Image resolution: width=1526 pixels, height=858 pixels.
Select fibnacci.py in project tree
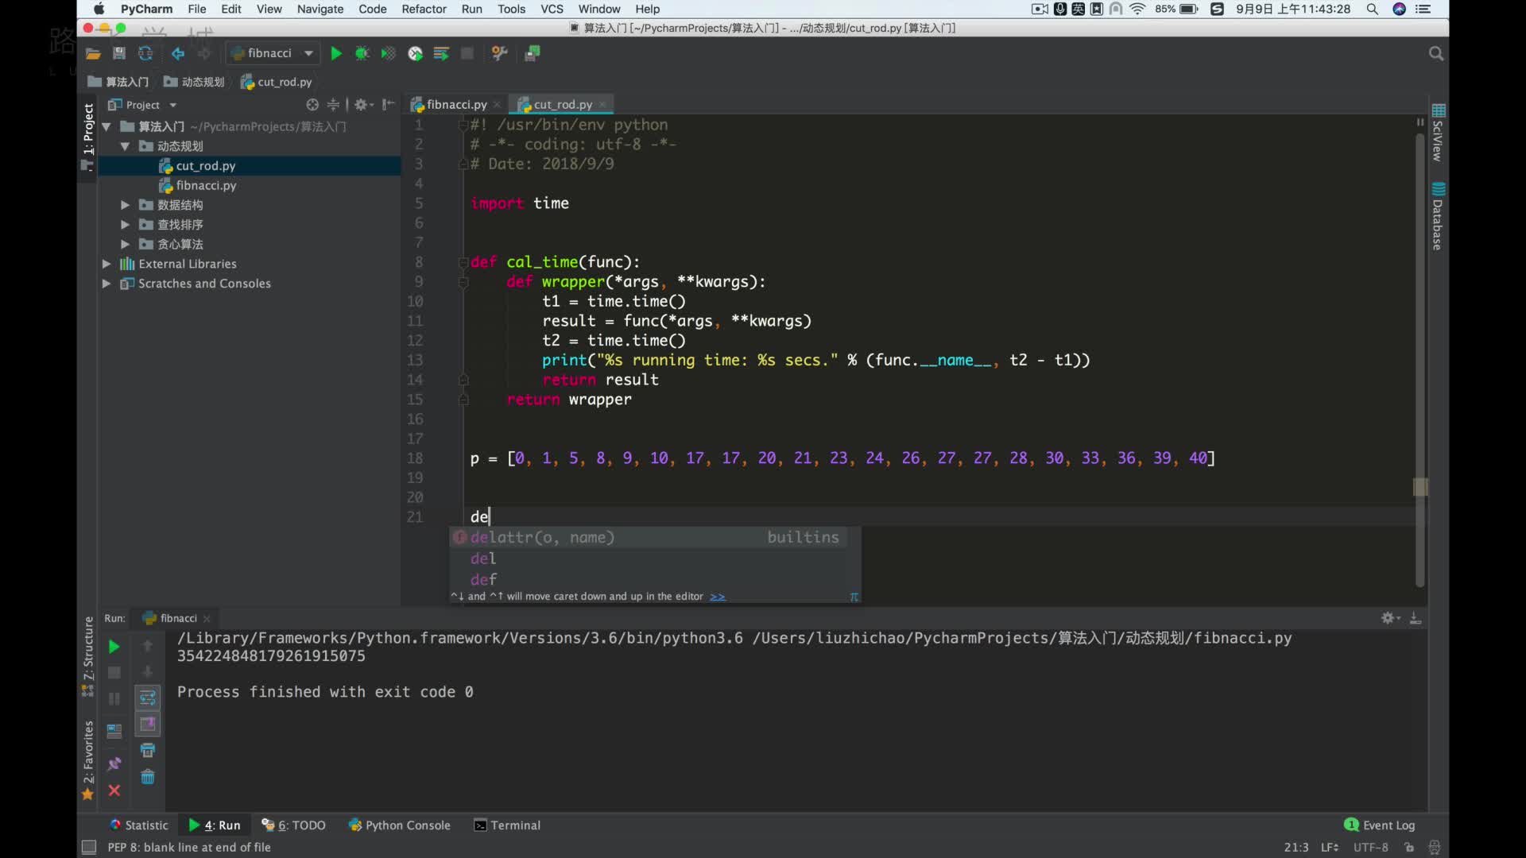tap(206, 185)
